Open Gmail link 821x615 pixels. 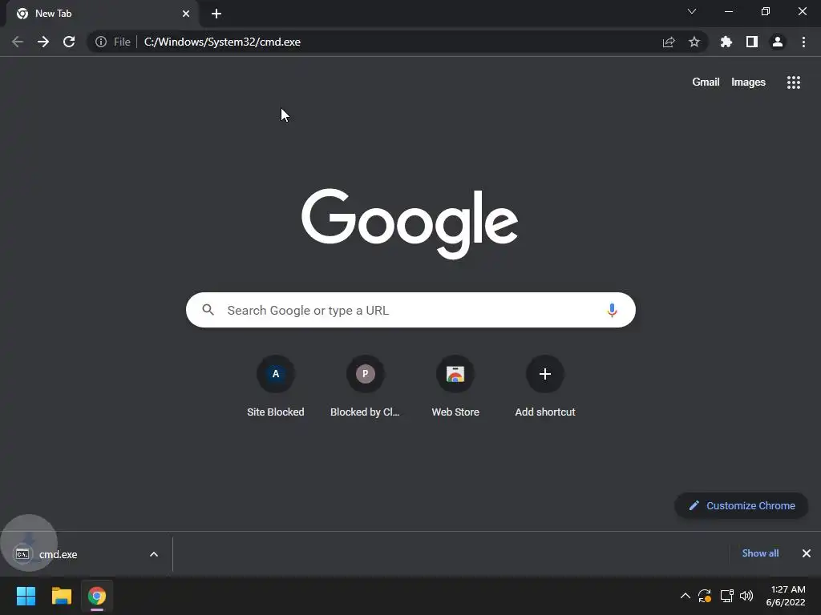(x=706, y=82)
